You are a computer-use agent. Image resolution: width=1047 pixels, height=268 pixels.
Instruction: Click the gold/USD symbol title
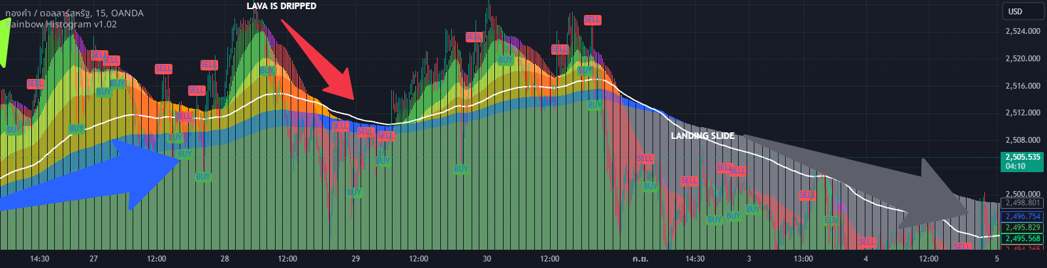[x=74, y=13]
